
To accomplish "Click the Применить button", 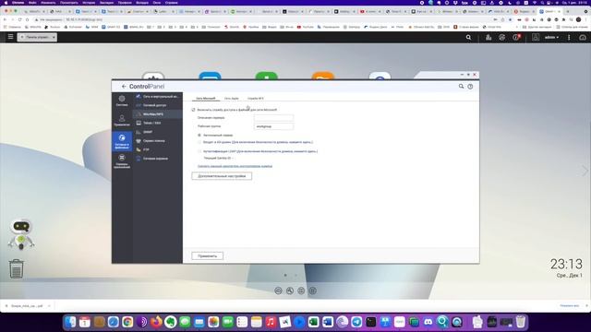I will click(x=207, y=256).
